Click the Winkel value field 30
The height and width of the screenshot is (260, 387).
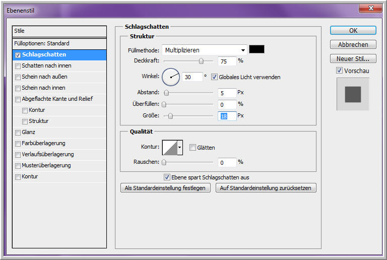(x=192, y=77)
